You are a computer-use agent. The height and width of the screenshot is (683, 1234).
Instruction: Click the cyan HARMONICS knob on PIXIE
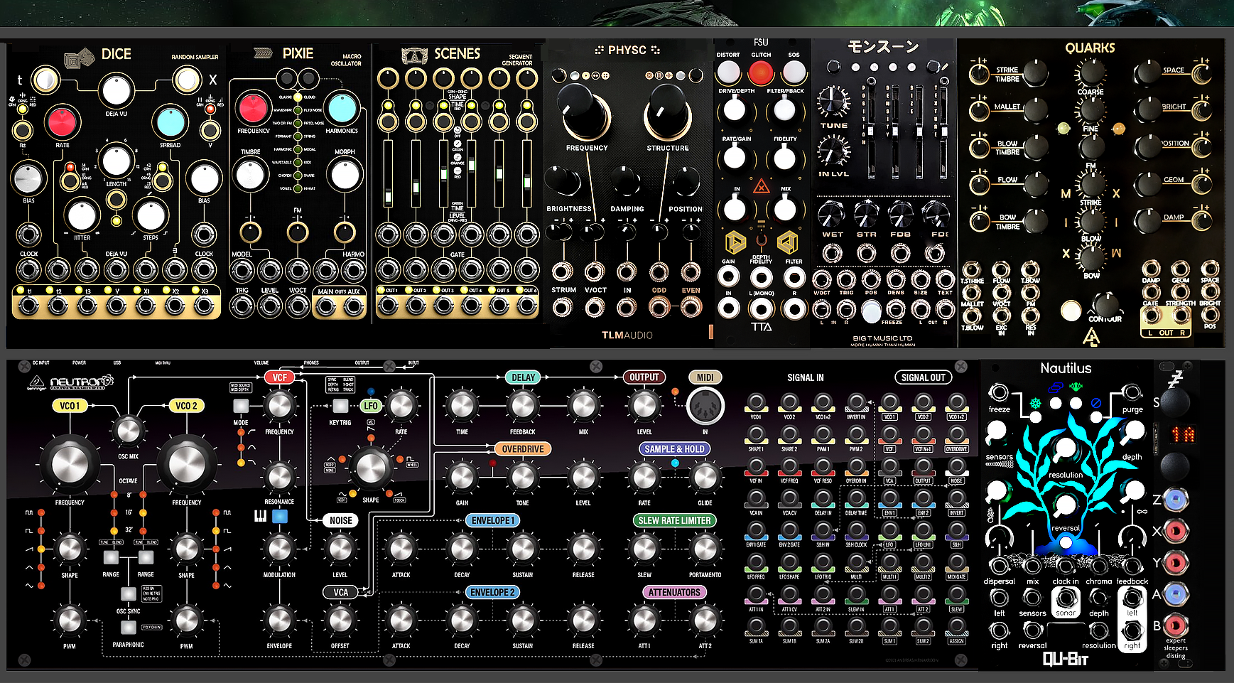(342, 107)
